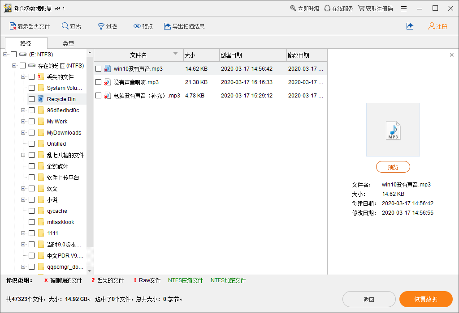Viewport: 459px width, 313px height.
Task: Expand the 1111 folder node
Action: pos(23,233)
